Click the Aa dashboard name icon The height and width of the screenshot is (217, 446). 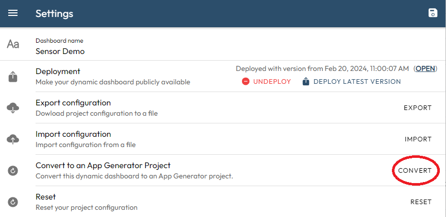[x=13, y=45]
